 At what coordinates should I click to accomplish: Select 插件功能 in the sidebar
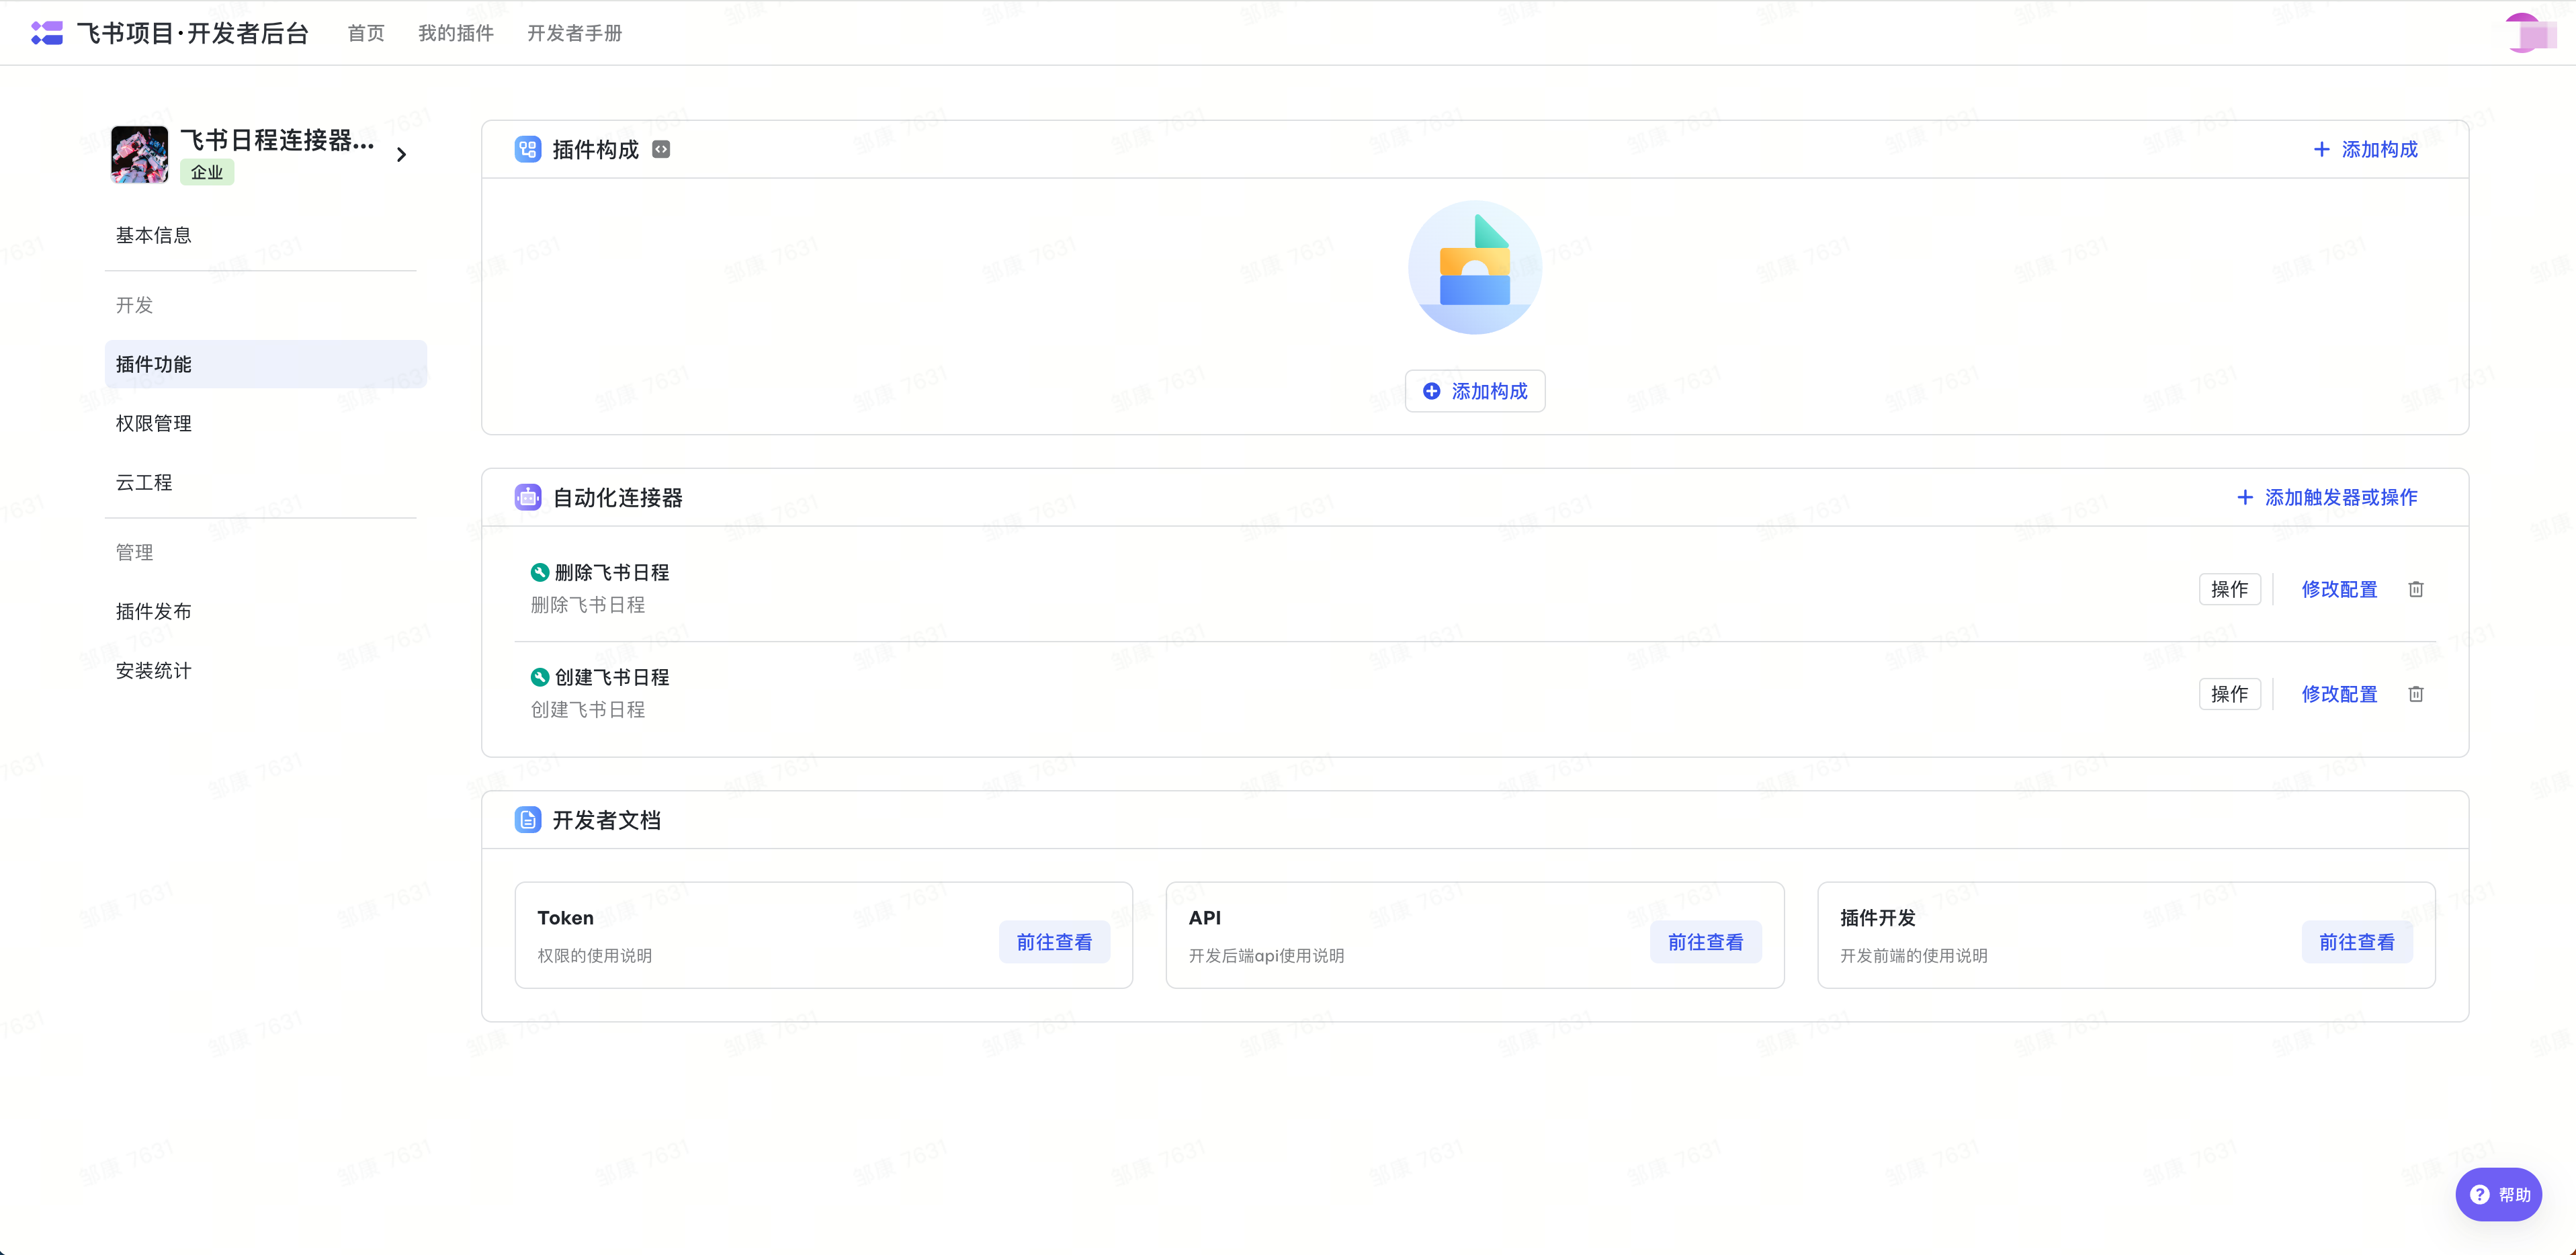click(266, 364)
